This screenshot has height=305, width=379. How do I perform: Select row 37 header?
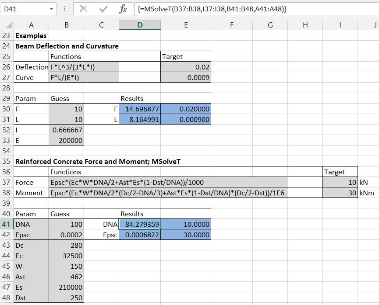click(6, 183)
